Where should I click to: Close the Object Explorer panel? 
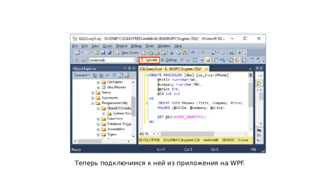[x=134, y=68]
